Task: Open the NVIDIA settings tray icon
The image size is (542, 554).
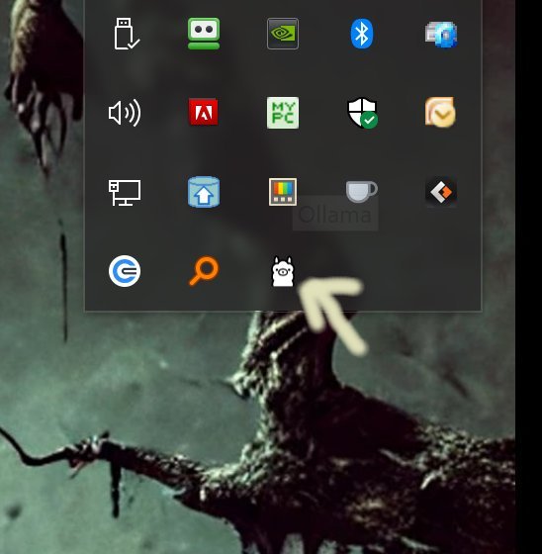Action: [x=283, y=34]
